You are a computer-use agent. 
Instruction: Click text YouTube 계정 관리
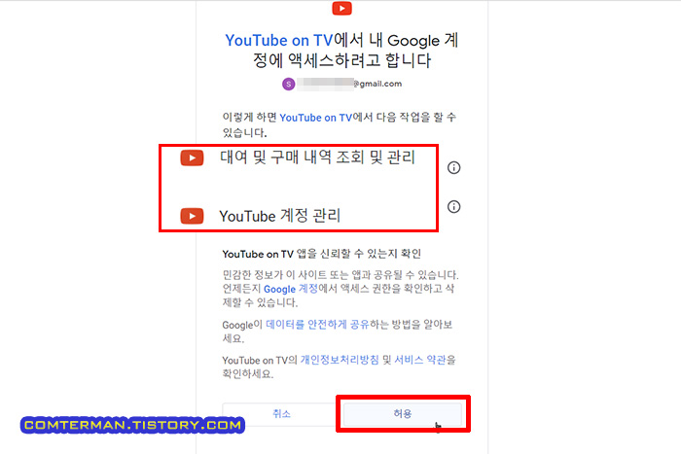coord(280,216)
